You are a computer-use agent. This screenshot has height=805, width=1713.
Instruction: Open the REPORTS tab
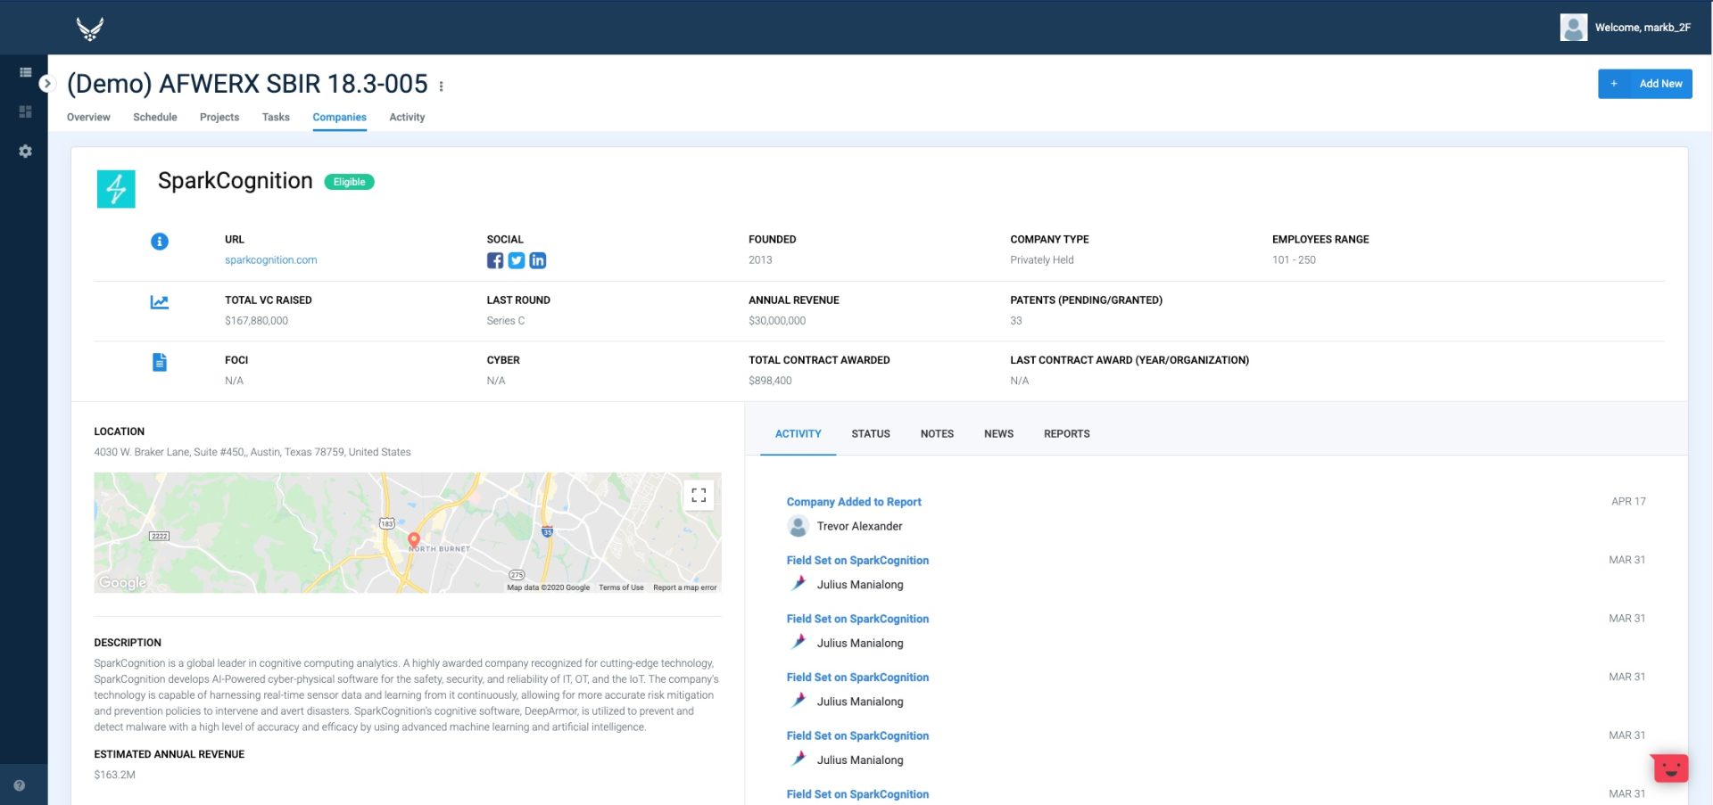click(1066, 434)
